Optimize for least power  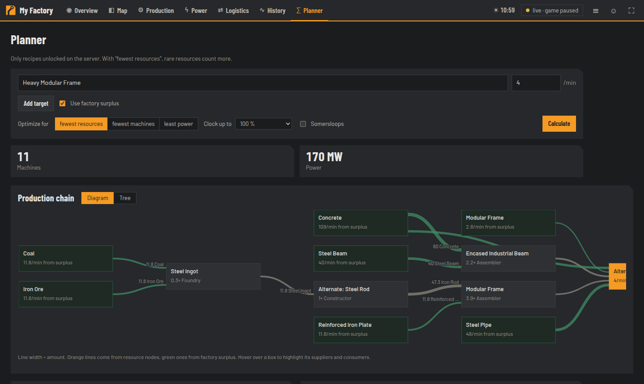[178, 124]
